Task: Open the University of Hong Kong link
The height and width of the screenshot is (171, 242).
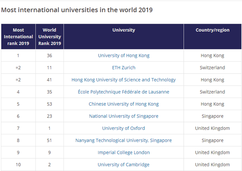Action: 123,56
